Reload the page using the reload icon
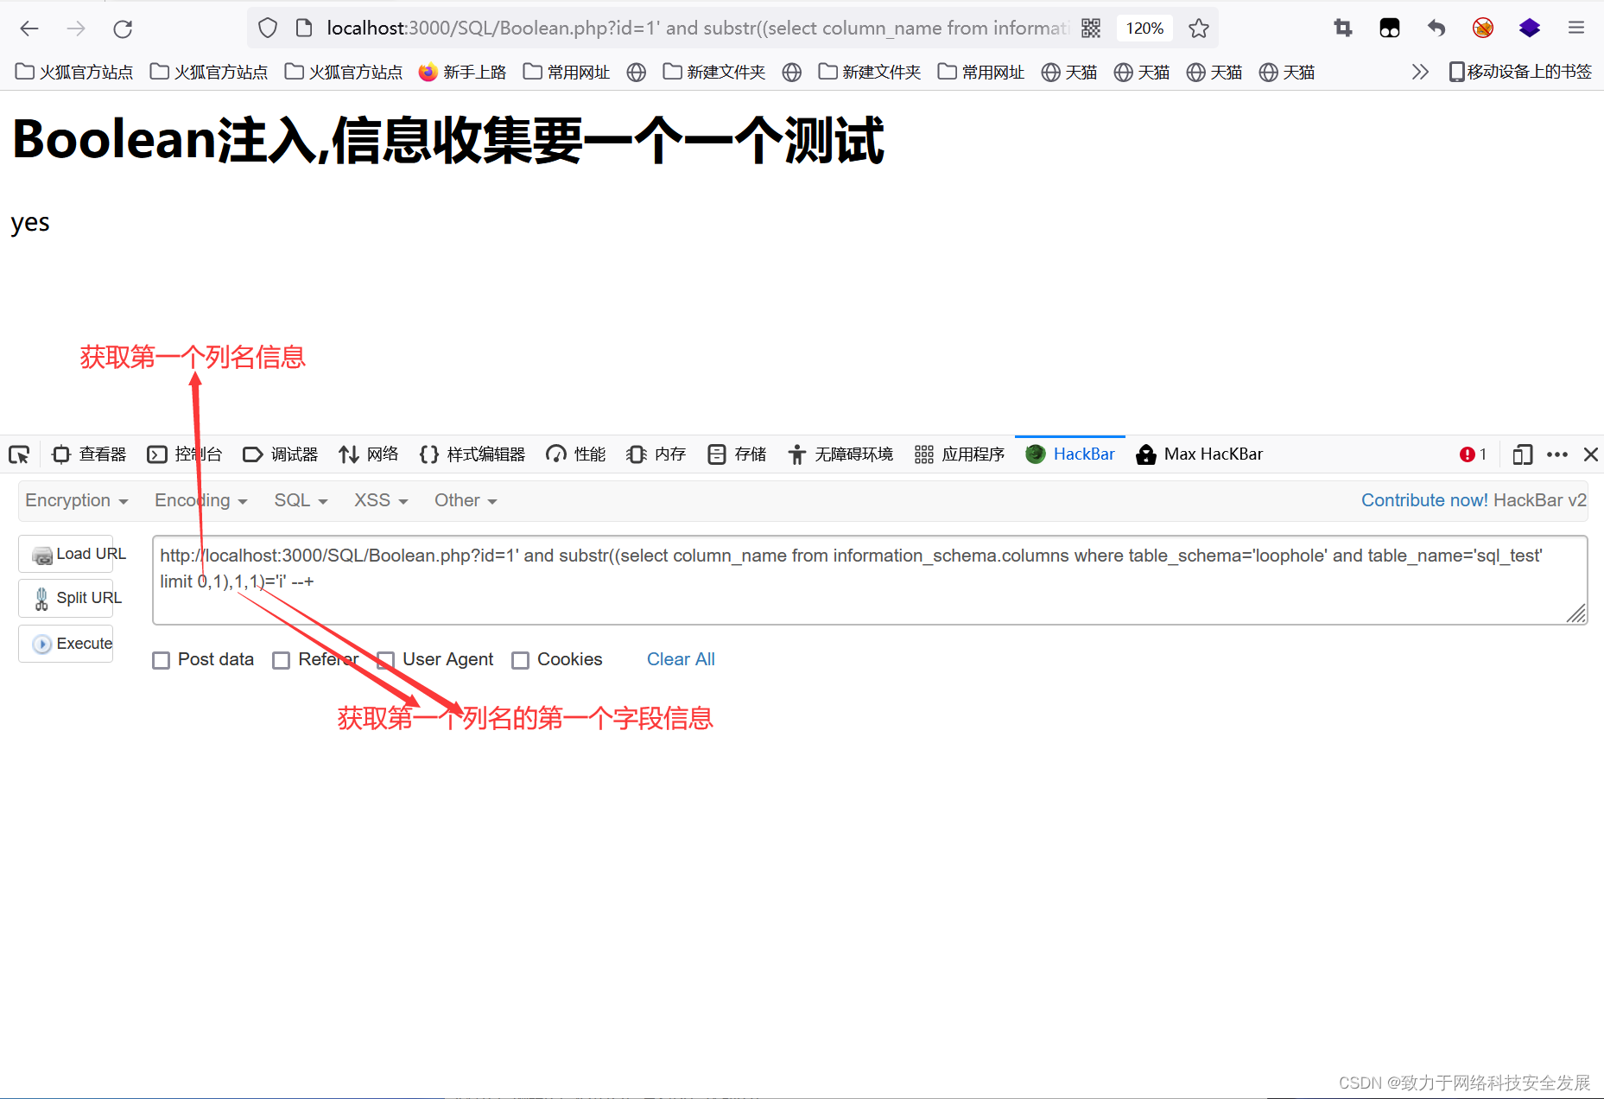 click(x=122, y=28)
